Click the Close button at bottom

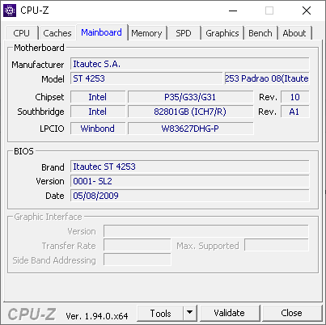click(x=291, y=313)
